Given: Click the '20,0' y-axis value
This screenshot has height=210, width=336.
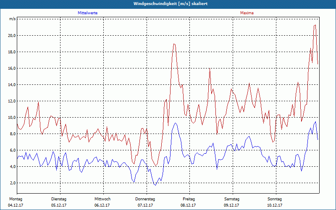Looking at the screenshot, I should pos(12,36).
